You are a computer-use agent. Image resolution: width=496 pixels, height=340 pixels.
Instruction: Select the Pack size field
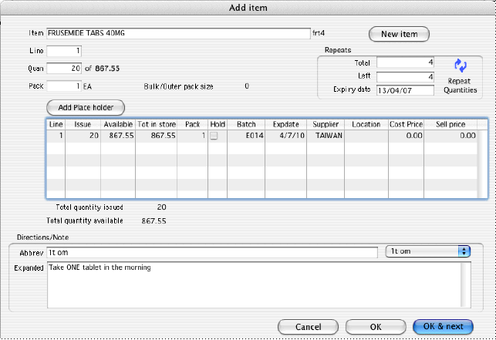[63, 86]
